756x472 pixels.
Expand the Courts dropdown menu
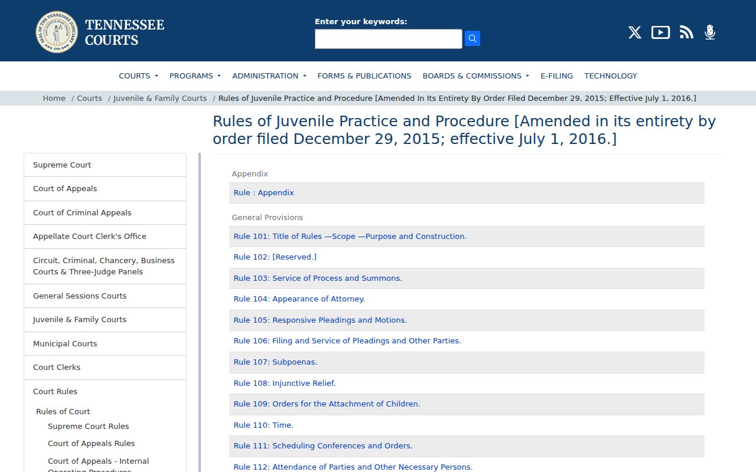pyautogui.click(x=138, y=76)
